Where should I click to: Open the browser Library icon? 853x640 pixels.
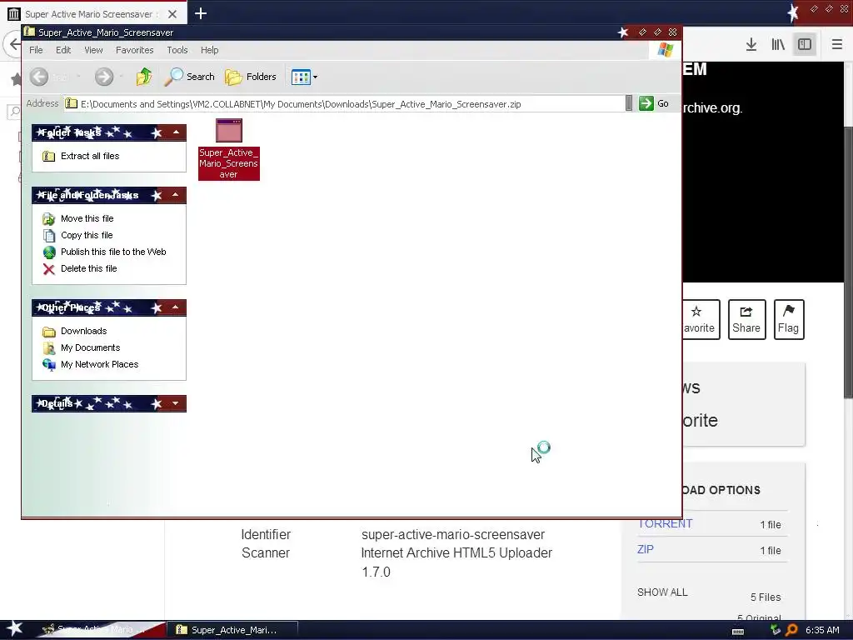click(x=778, y=44)
